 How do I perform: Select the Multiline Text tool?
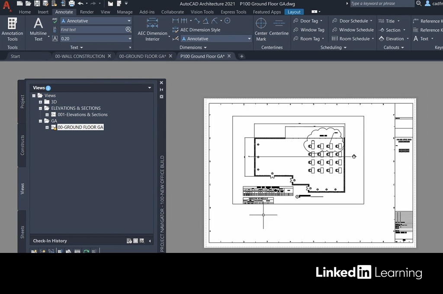(38, 24)
